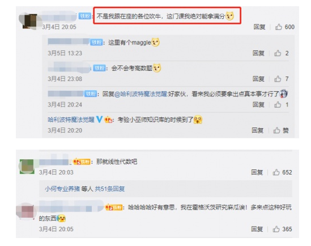The height and width of the screenshot is (246, 311).
Task: Like the 霍格沃茨 comment with 365 likes
Action: coord(276,229)
